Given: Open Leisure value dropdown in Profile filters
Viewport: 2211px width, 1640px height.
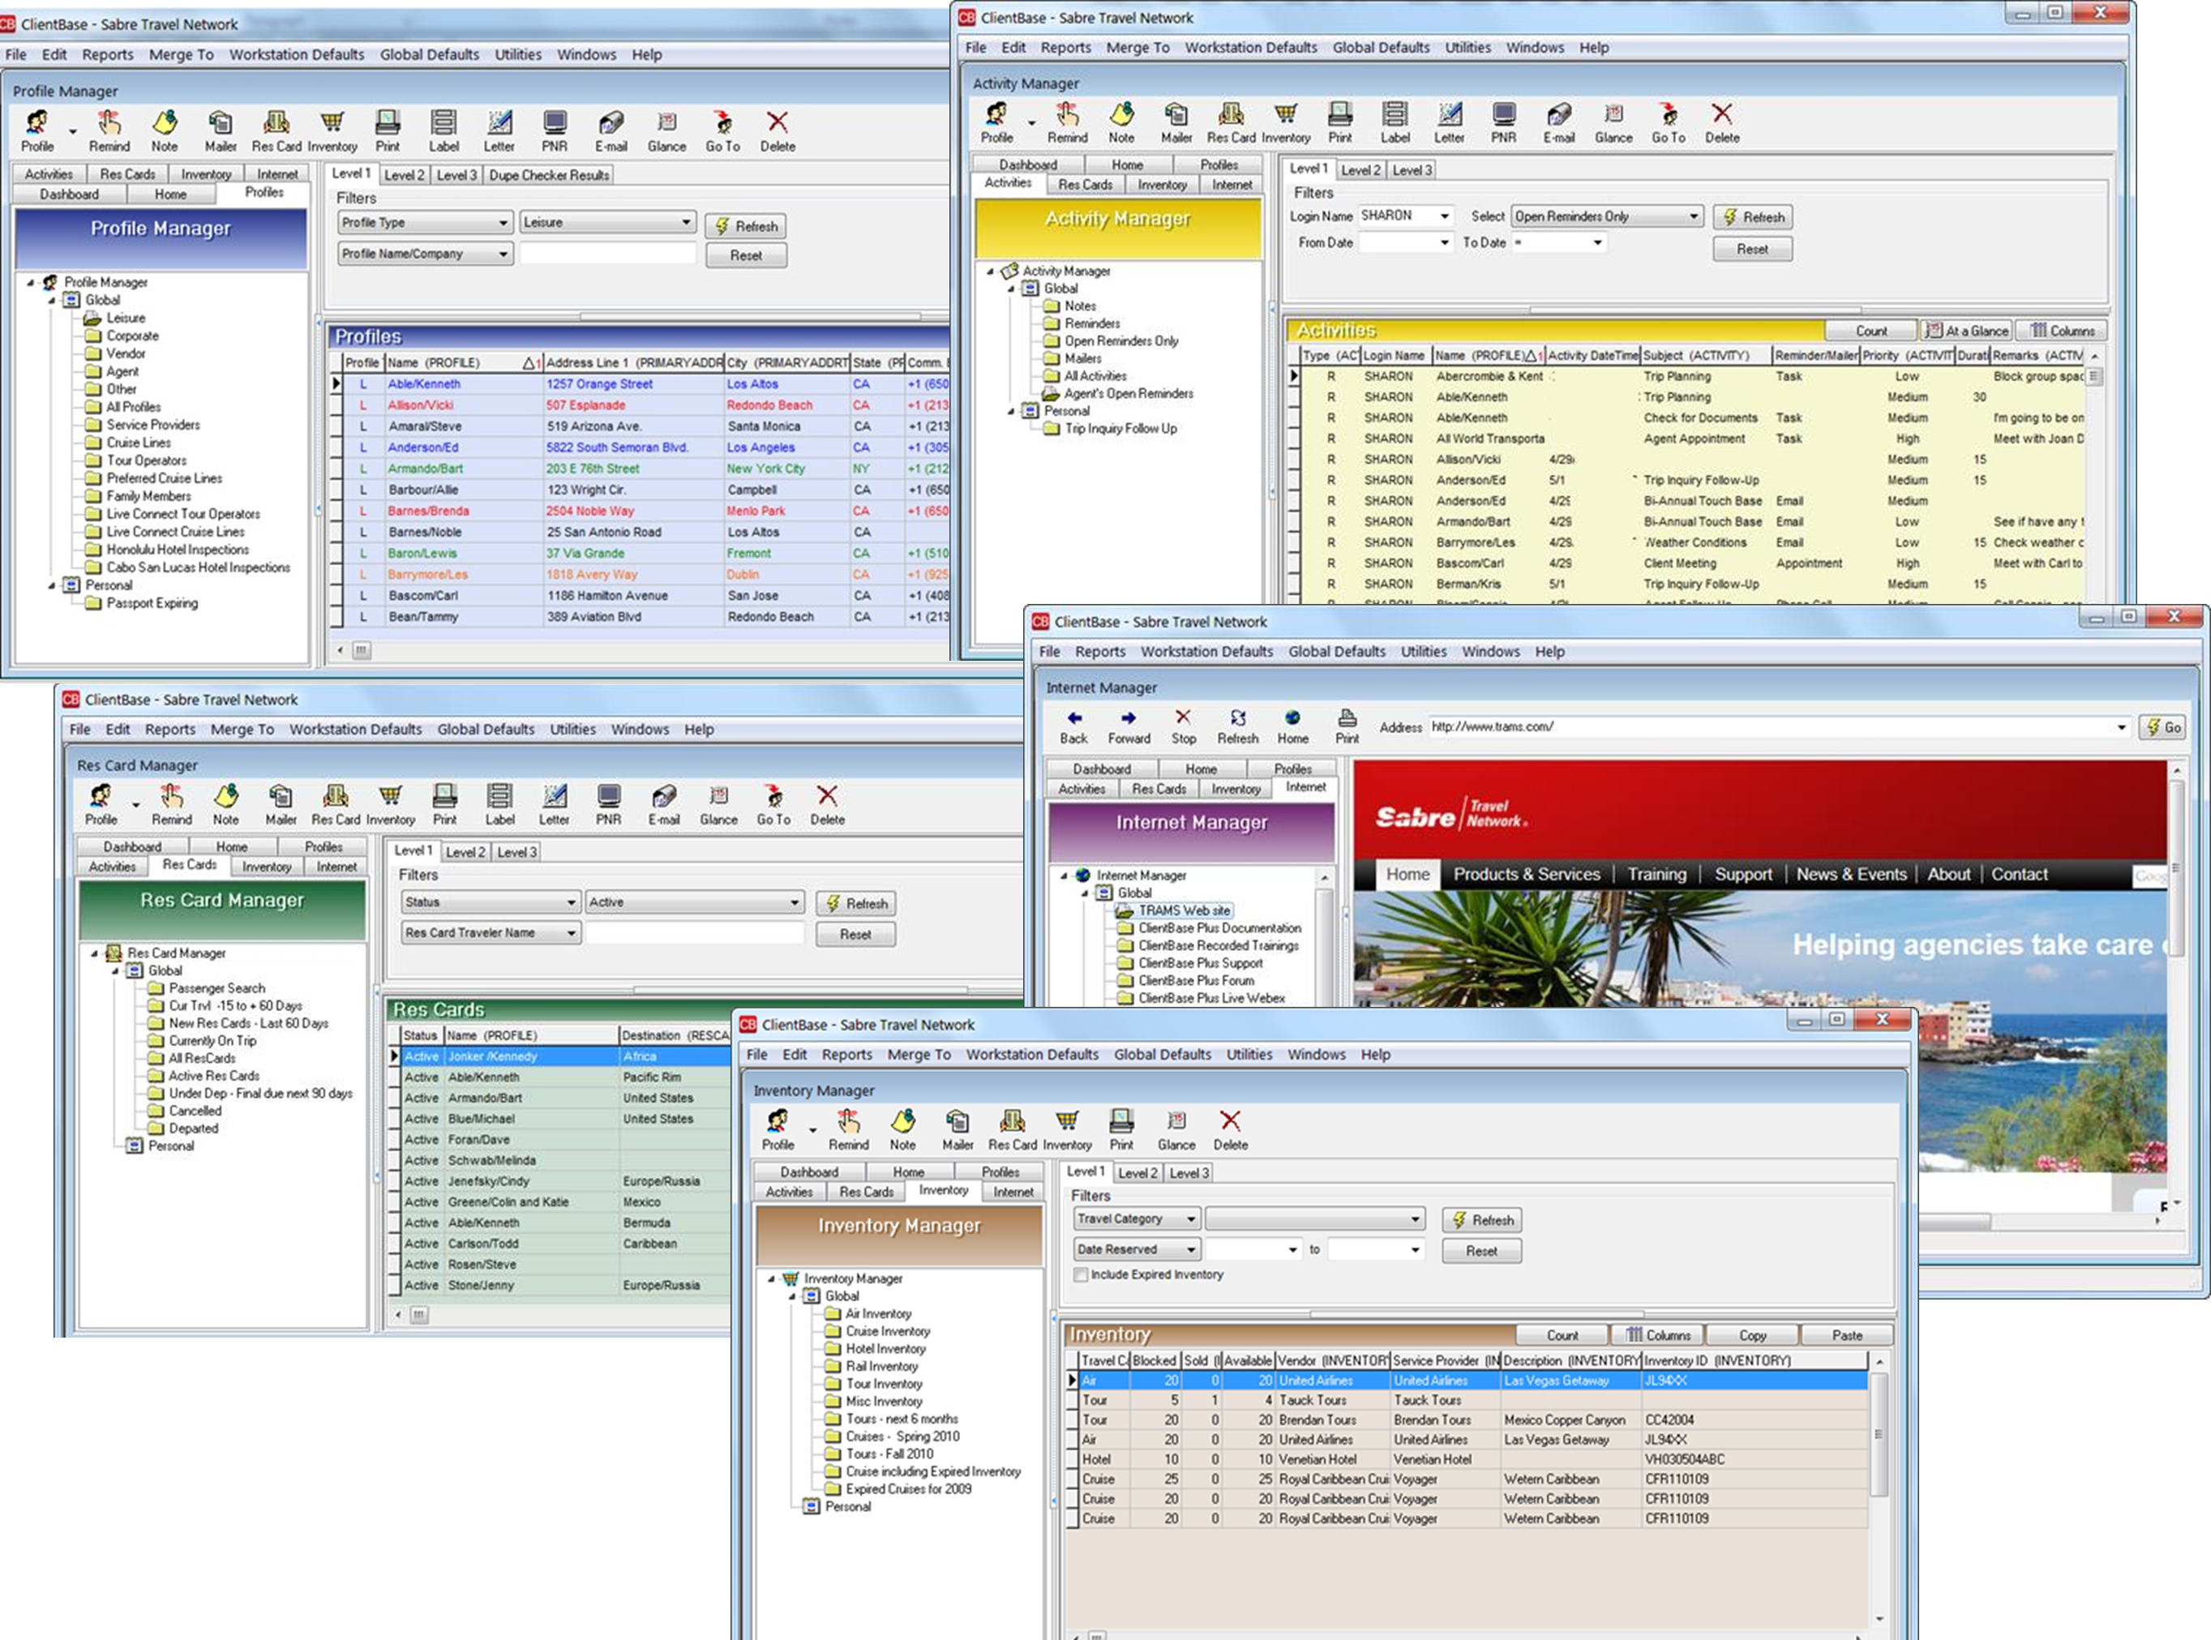Looking at the screenshot, I should [607, 222].
